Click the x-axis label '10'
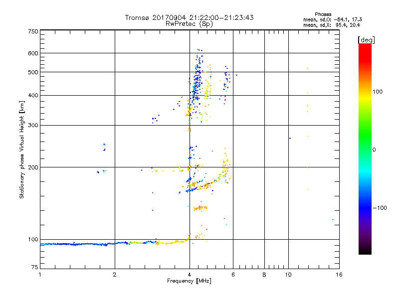 (288, 275)
